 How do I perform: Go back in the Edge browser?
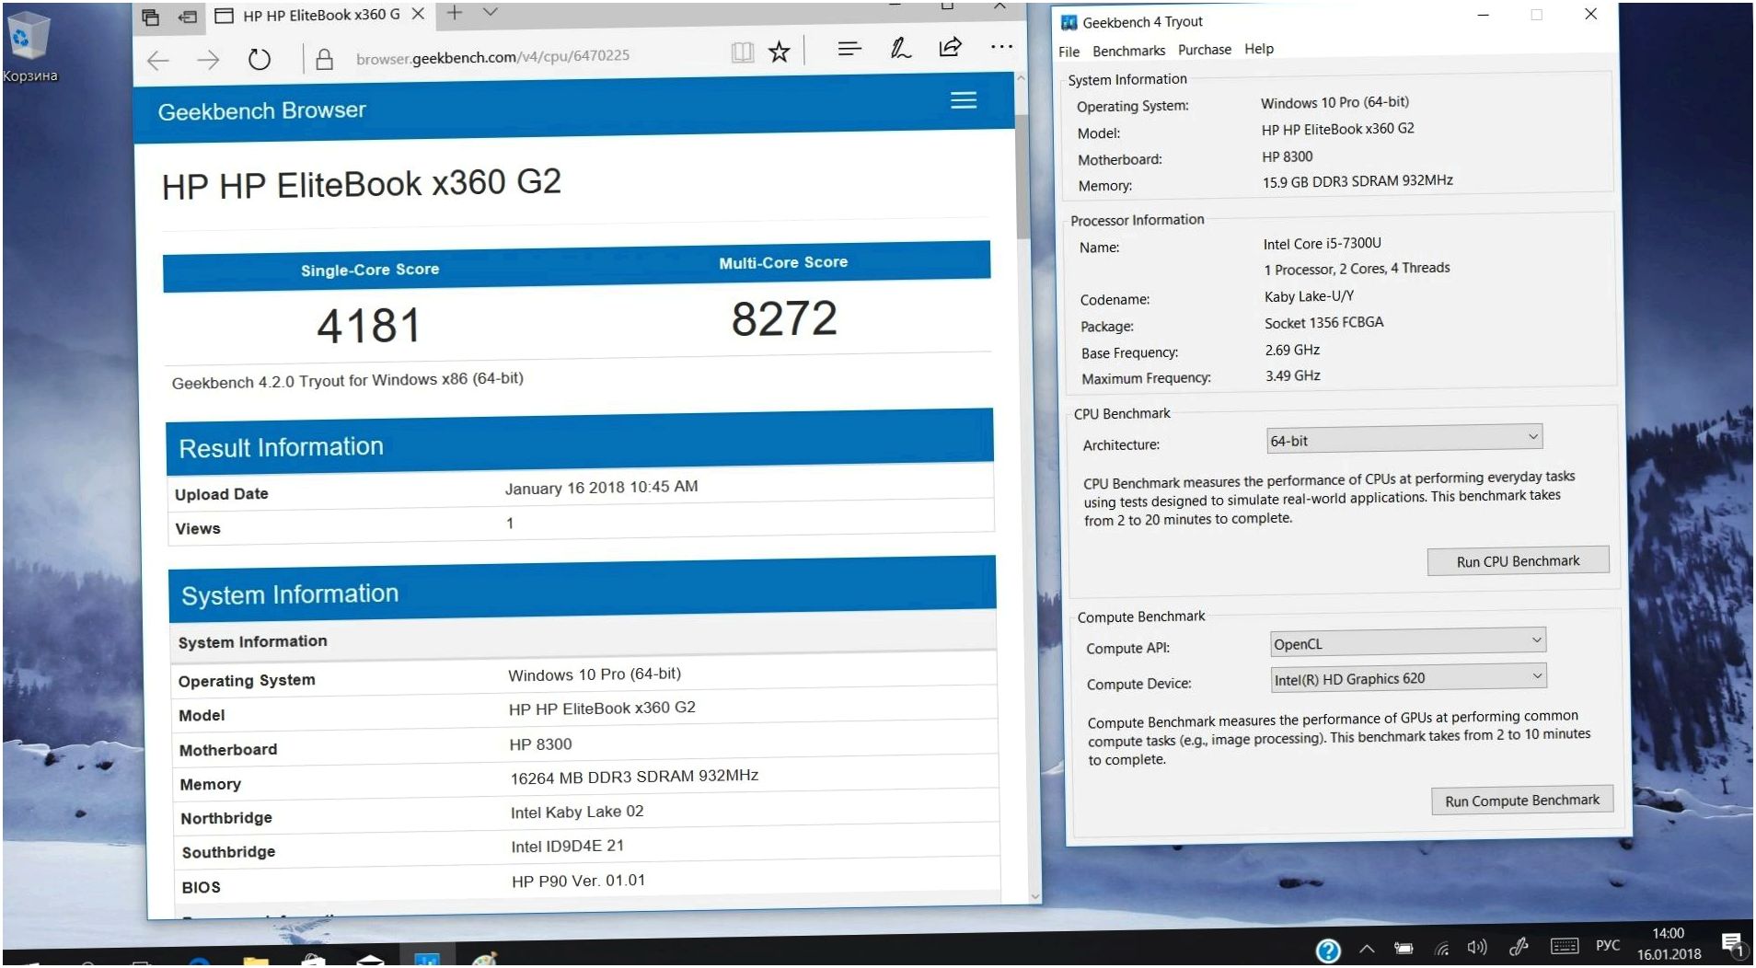click(158, 61)
